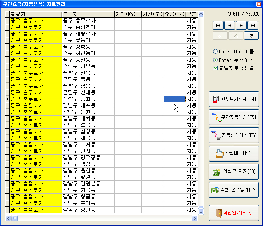Select destination cell 중구 황학동
The width and height of the screenshot is (263, 226).
[x=88, y=47]
